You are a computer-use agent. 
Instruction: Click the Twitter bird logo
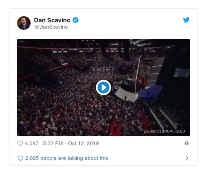click(x=186, y=20)
